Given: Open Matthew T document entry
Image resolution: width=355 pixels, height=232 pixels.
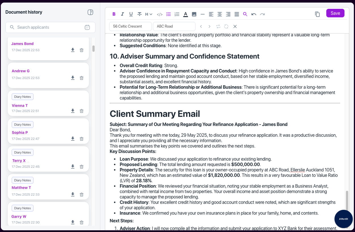Looking at the screenshot, I should 21,188.
